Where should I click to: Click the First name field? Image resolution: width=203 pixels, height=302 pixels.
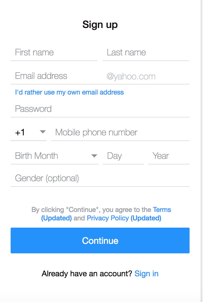tap(54, 53)
